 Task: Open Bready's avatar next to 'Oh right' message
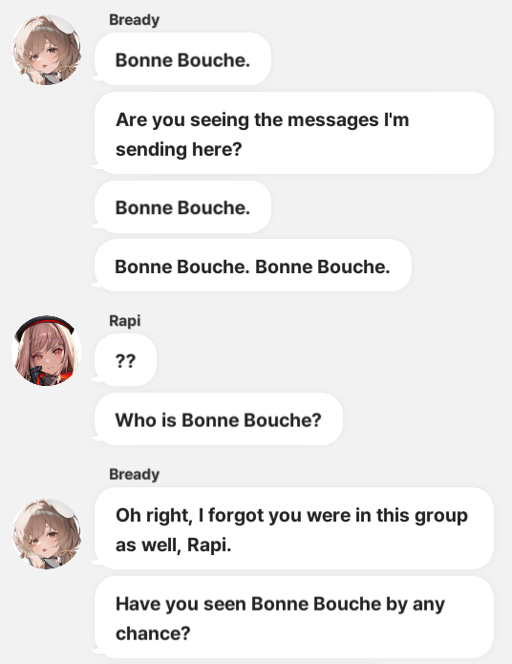click(x=47, y=534)
